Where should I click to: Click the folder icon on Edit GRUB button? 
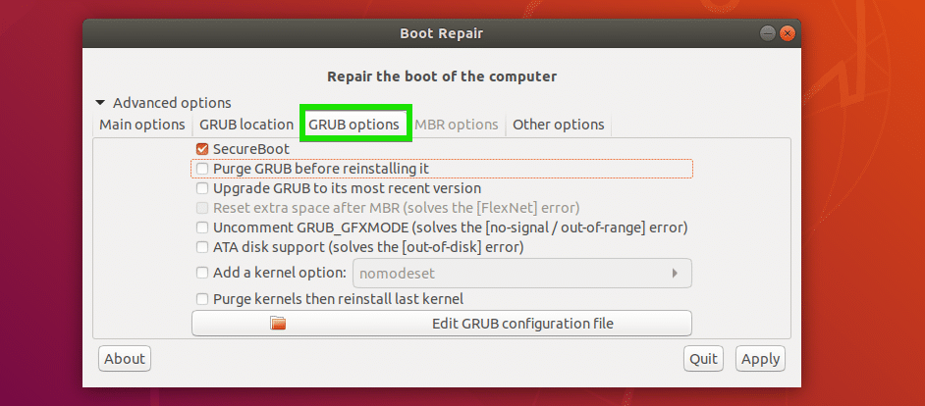[277, 324]
